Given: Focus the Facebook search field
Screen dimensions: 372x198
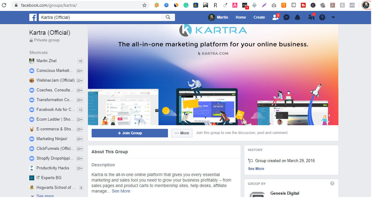Looking at the screenshot, I should coord(100,17).
